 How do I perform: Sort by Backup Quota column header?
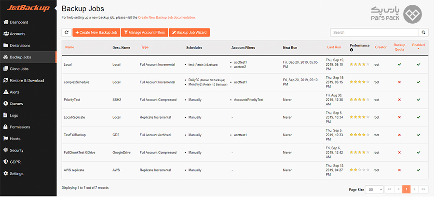point(399,47)
